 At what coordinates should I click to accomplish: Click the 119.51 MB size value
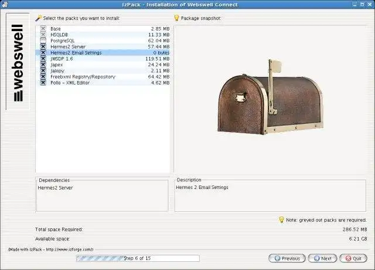pos(158,59)
